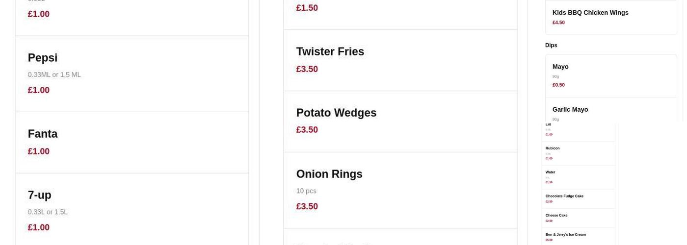Click Pepsi's "0.33ML or 1,5 ML" size text

(54, 75)
